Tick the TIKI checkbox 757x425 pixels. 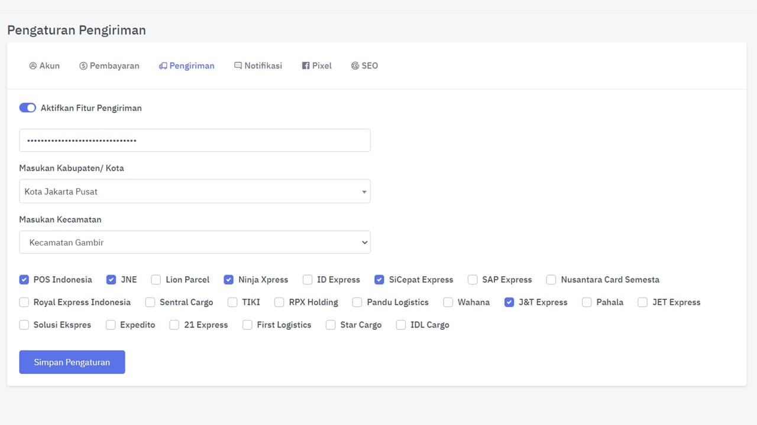point(232,302)
